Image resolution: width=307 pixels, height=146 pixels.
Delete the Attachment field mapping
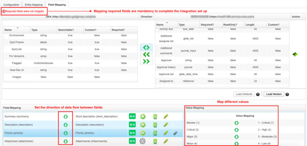coord(155,141)
